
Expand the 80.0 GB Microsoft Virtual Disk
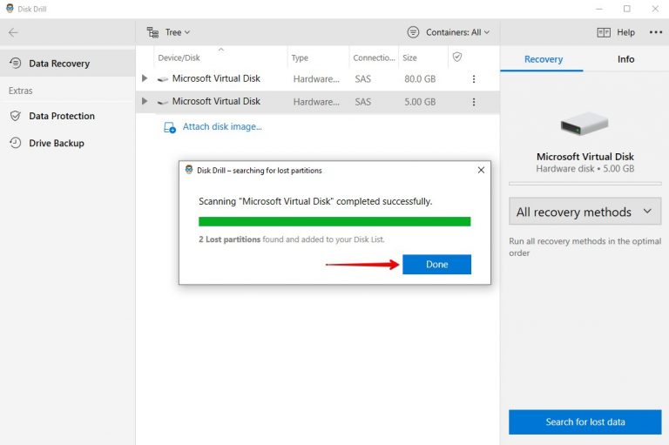click(145, 78)
